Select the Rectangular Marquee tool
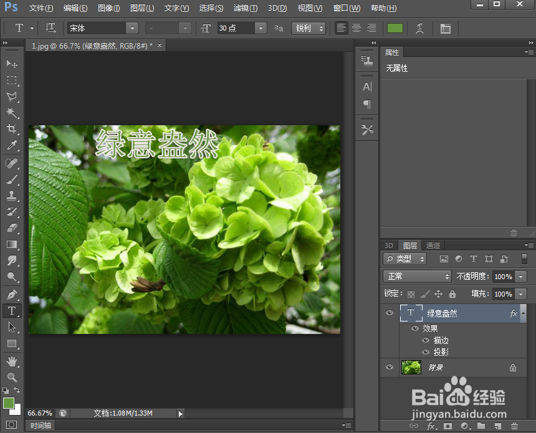 click(12, 80)
